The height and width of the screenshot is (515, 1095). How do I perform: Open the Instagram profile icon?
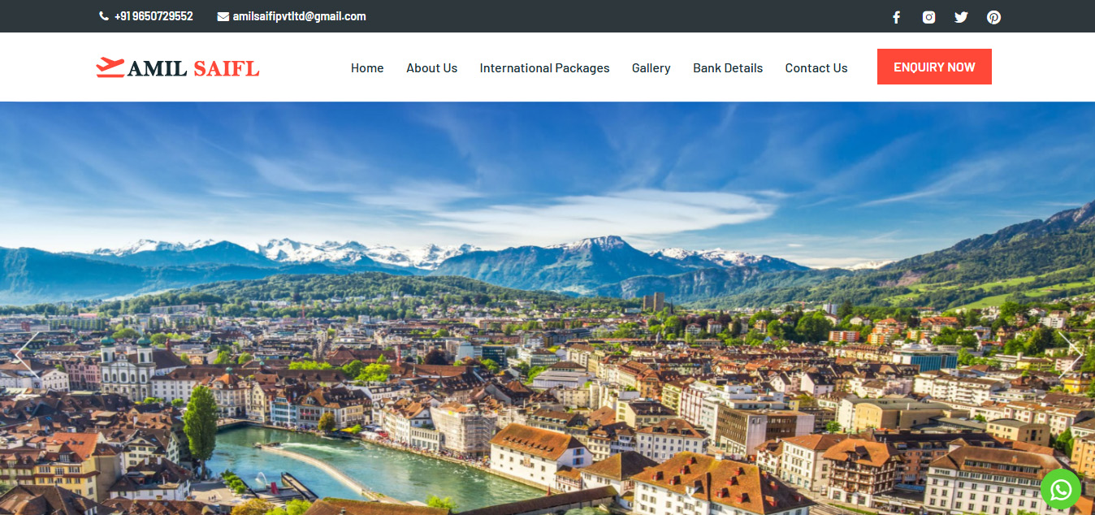click(928, 17)
